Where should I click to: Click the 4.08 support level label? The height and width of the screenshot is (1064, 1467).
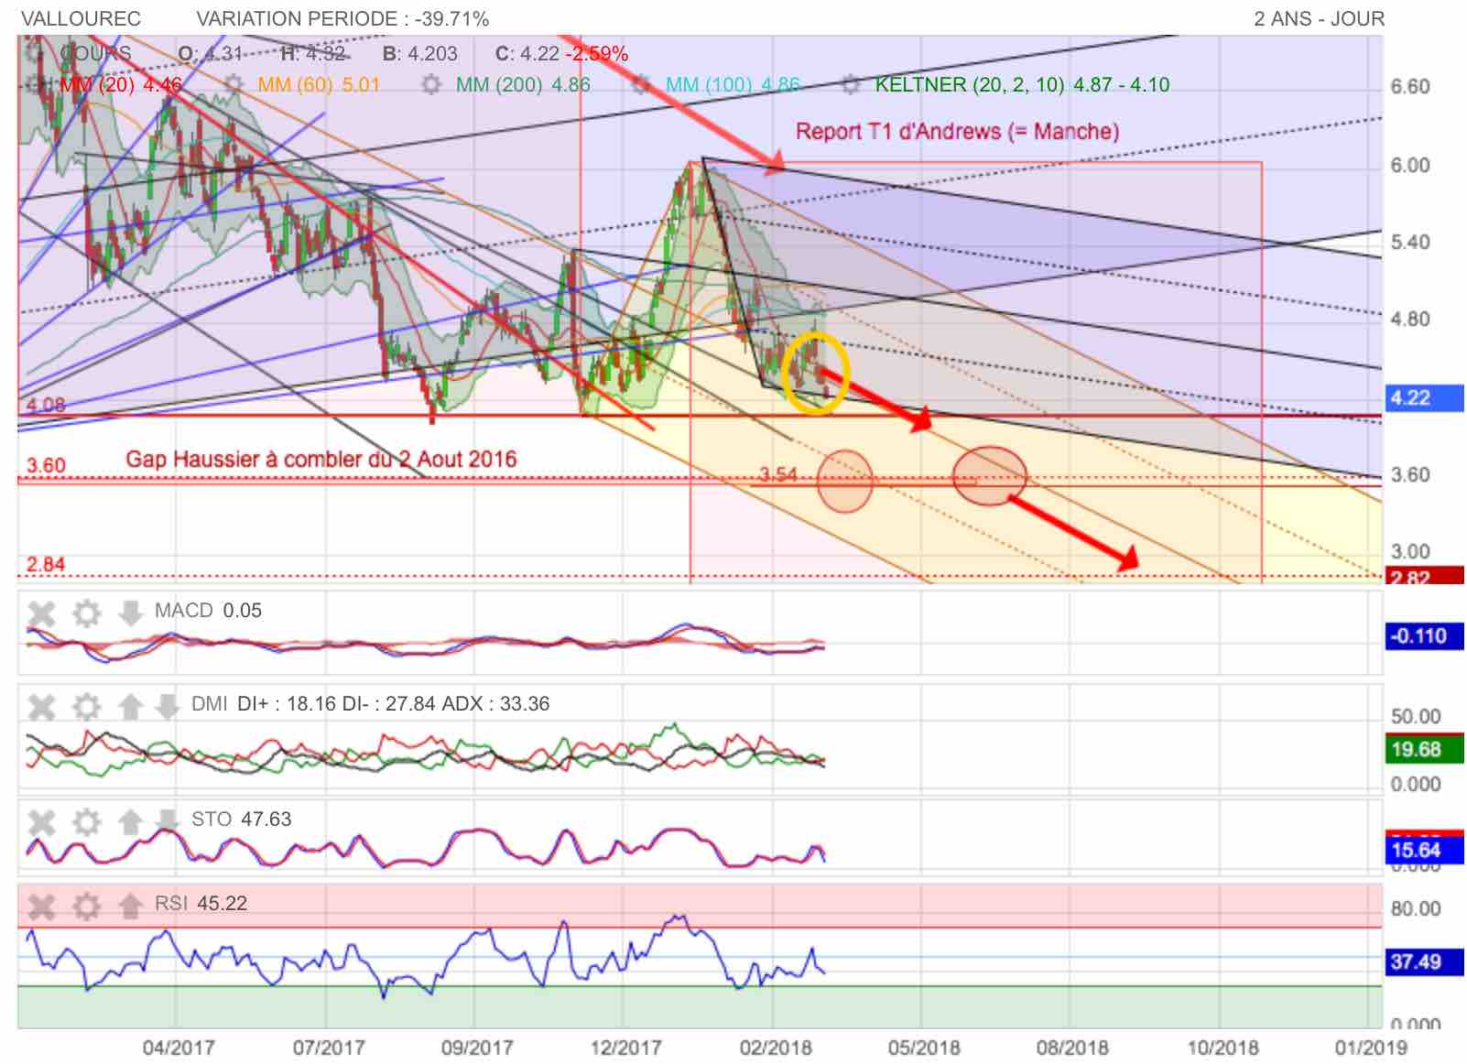(45, 405)
